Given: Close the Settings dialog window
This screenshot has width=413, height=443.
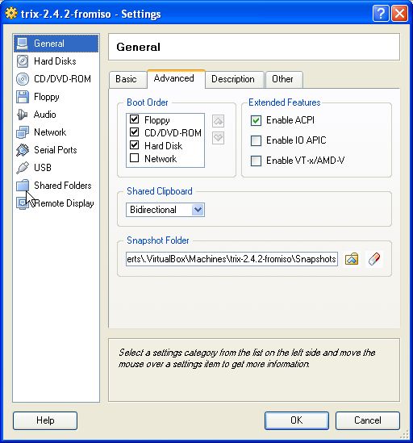Looking at the screenshot, I should [x=399, y=13].
